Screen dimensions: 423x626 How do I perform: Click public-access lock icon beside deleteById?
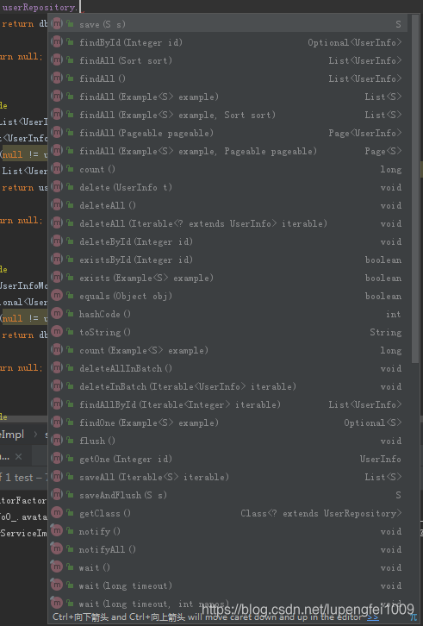[x=71, y=241]
